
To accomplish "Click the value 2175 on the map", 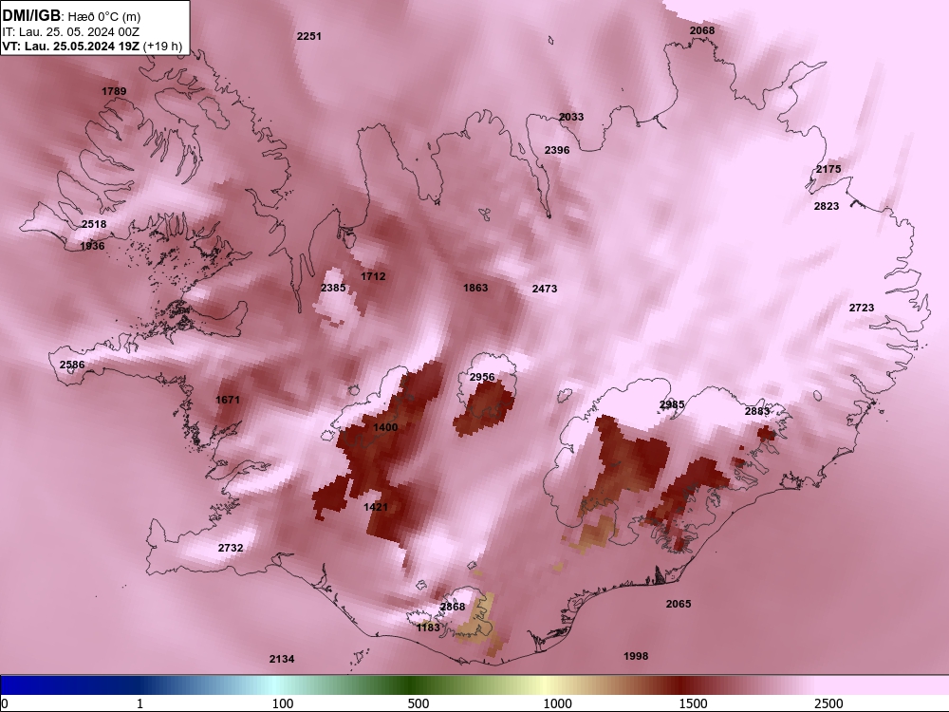I will (x=828, y=170).
